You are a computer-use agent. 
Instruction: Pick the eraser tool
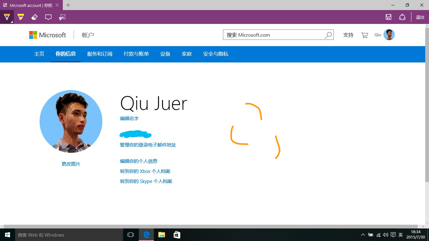point(35,16)
